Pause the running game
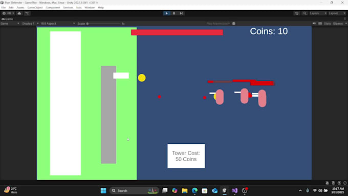Viewport: 348px width, 196px height. tap(174, 13)
